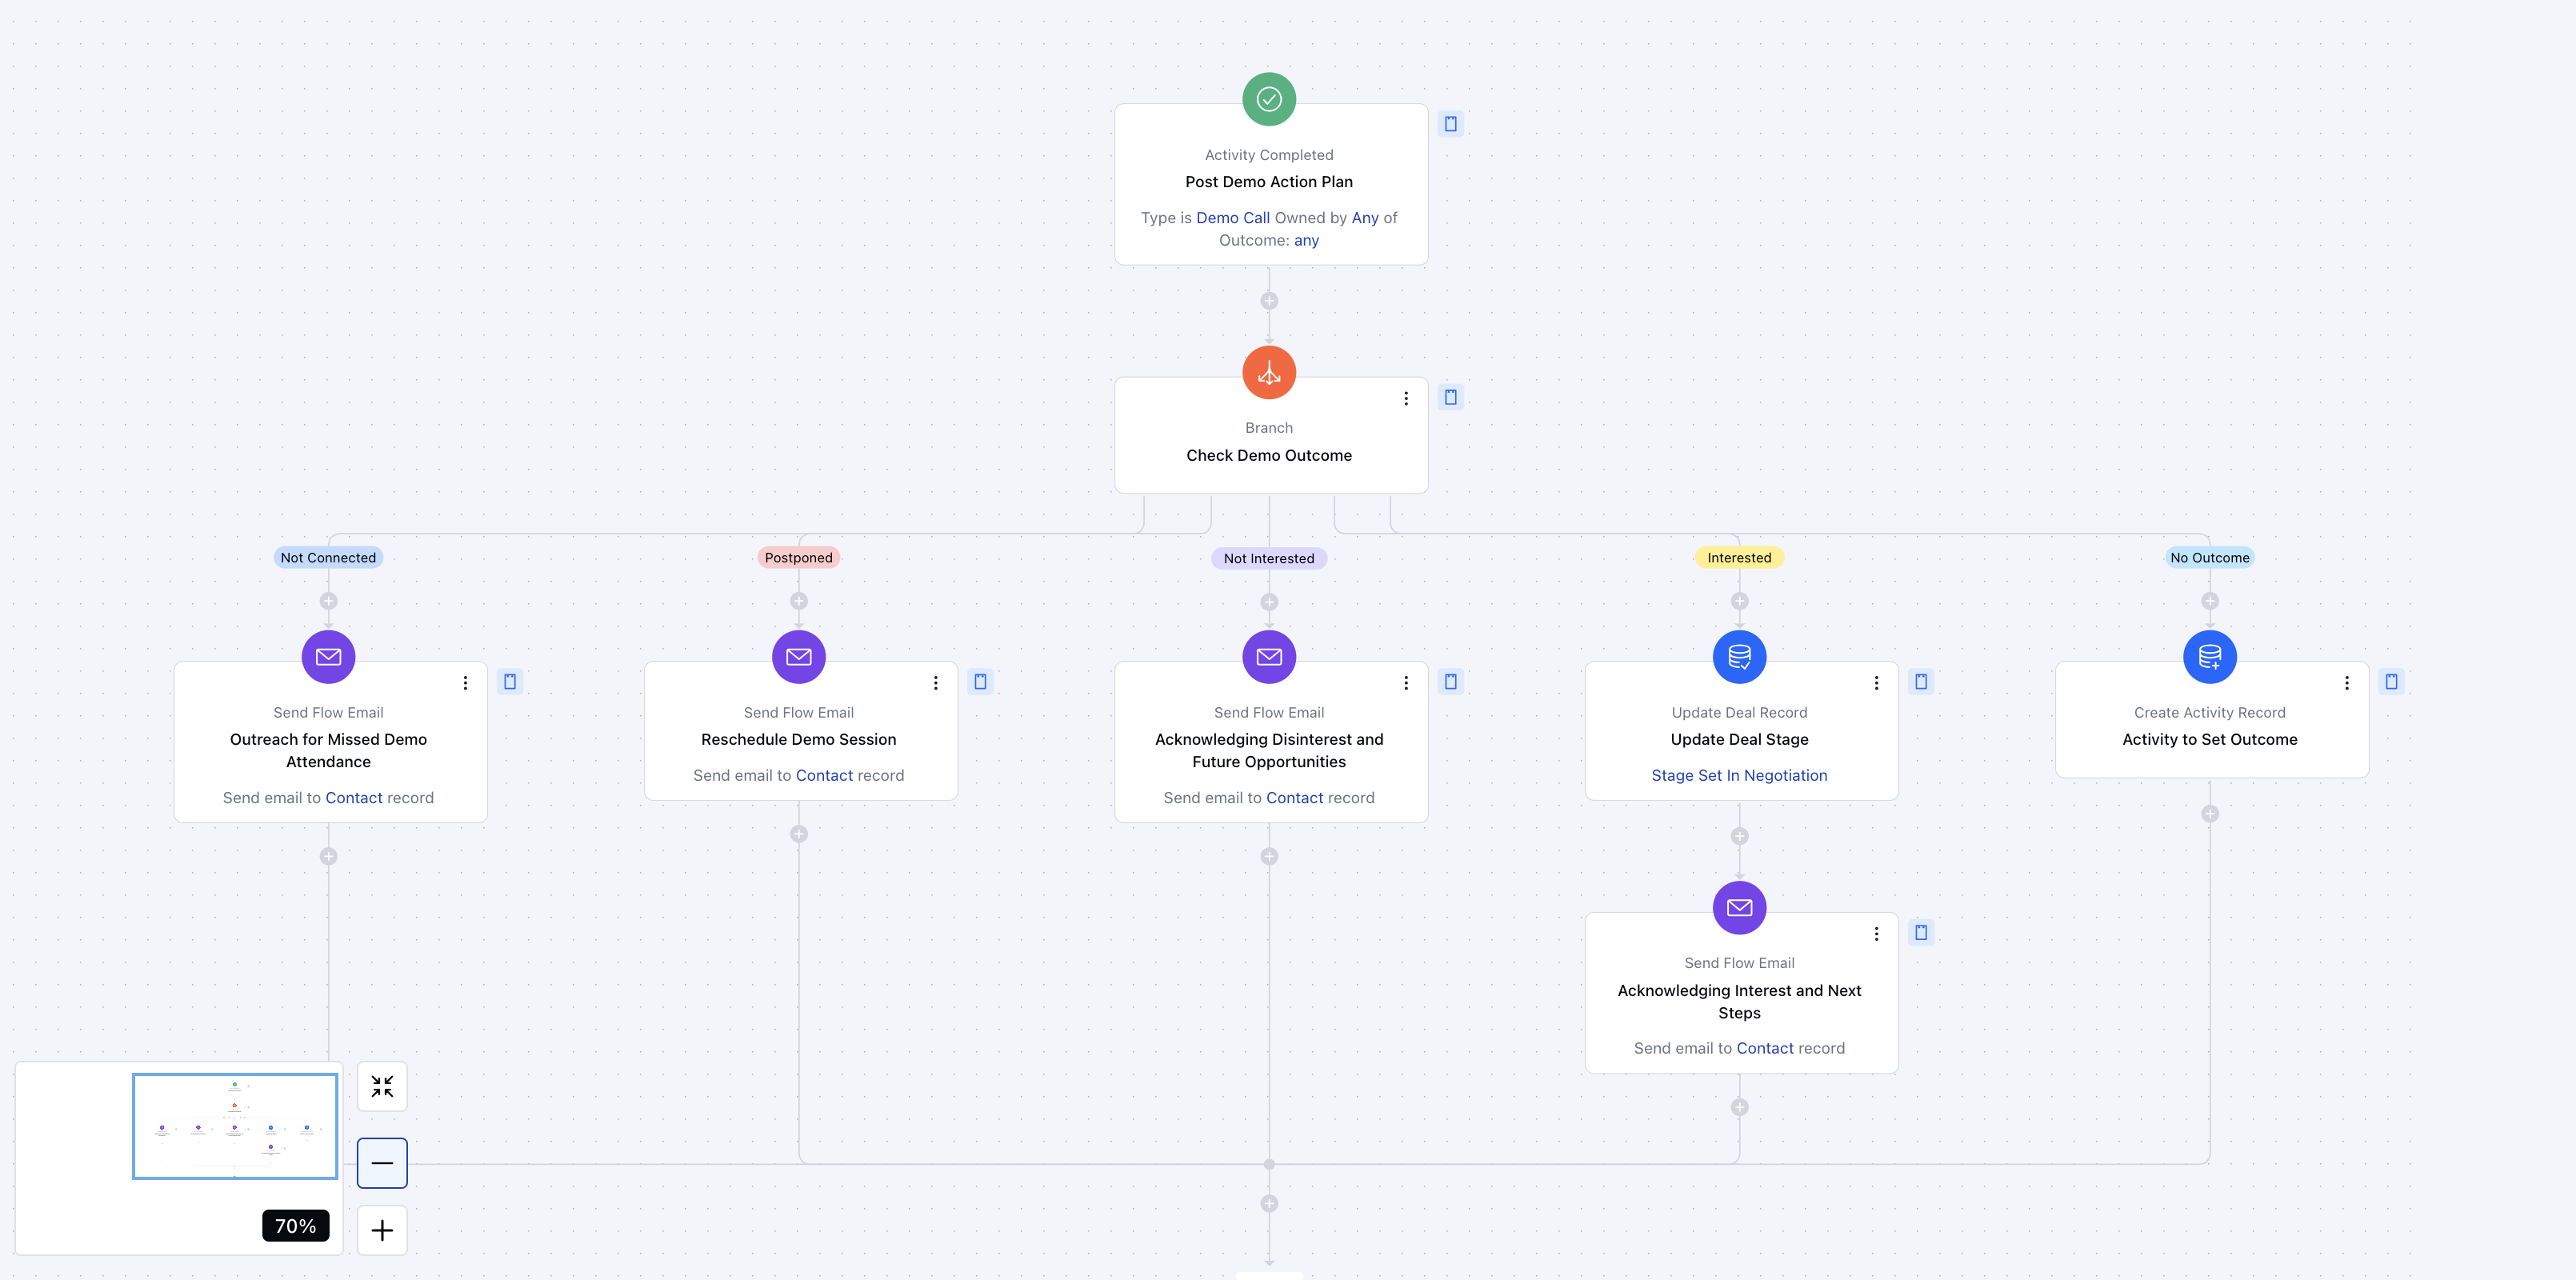Viewport: 2576px width, 1280px height.
Task: Click the orange Branch node icon
Action: 1269,373
